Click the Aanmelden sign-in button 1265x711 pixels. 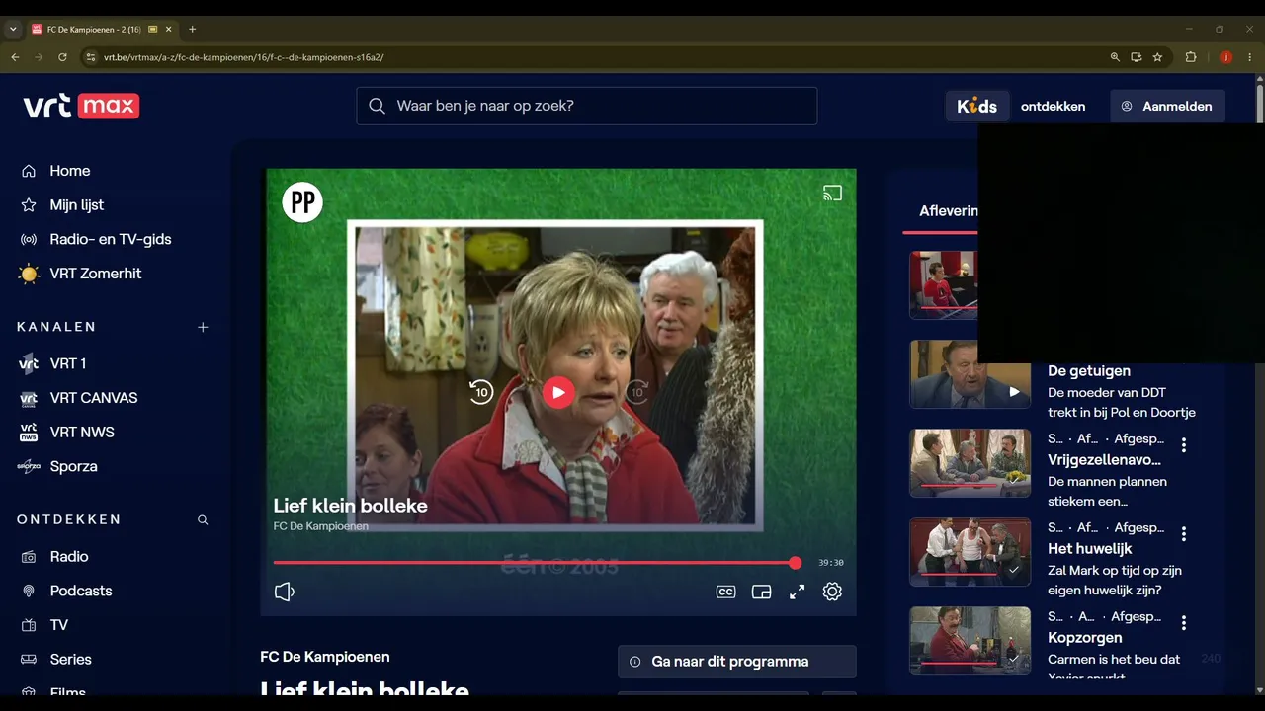tap(1167, 106)
